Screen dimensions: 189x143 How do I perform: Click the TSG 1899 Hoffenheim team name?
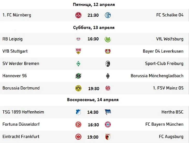click(x=23, y=112)
